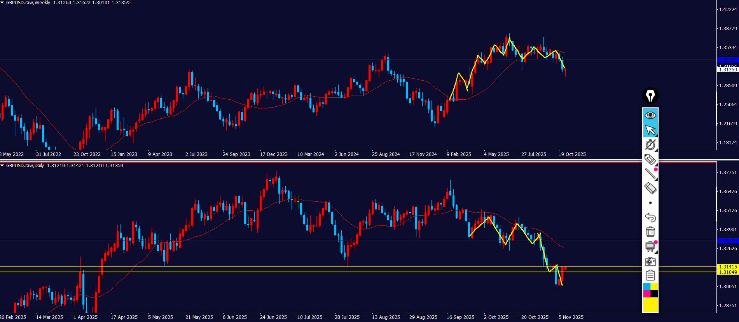This screenshot has width=739, height=322.
Task: Undo last drawing with the curved arrow
Action: point(650,217)
